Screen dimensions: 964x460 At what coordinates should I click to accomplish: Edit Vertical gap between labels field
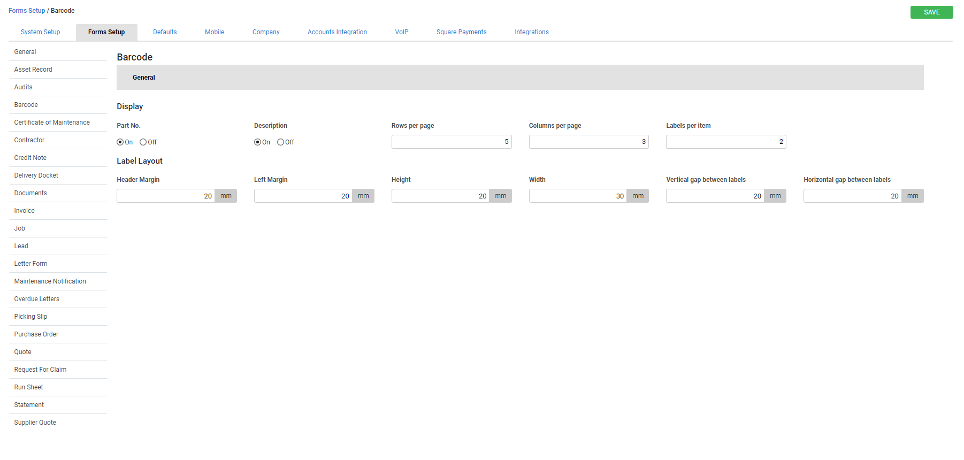click(715, 196)
